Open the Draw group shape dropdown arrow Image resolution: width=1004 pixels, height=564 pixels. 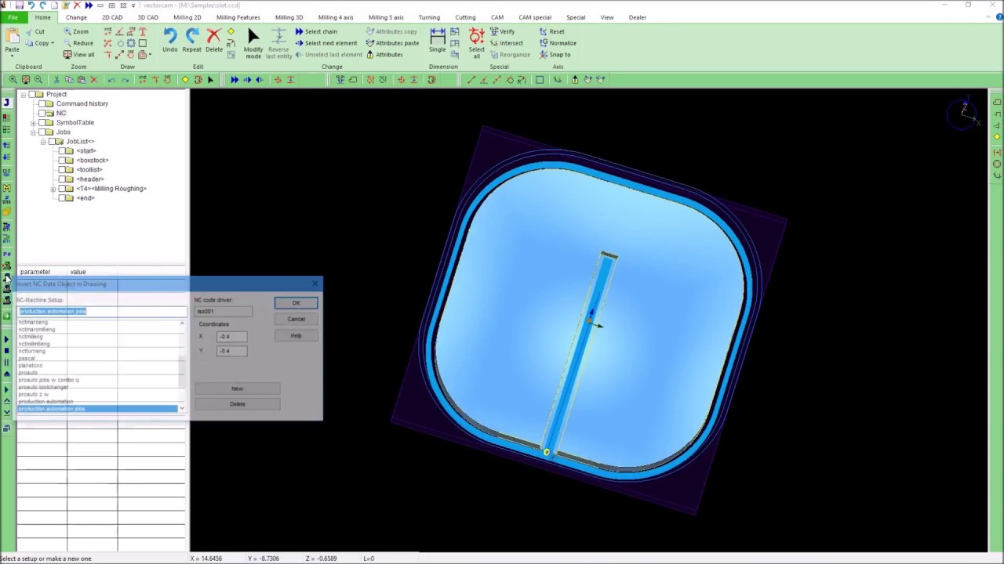click(x=150, y=55)
